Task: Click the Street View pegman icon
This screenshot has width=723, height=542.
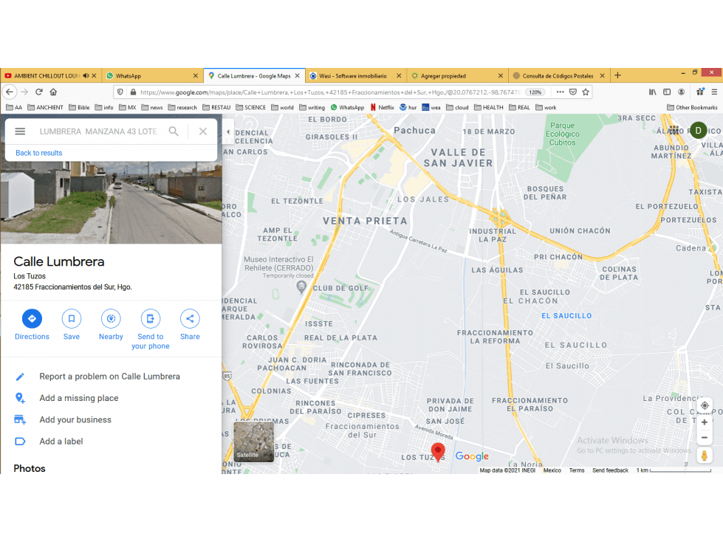Action: (x=705, y=456)
